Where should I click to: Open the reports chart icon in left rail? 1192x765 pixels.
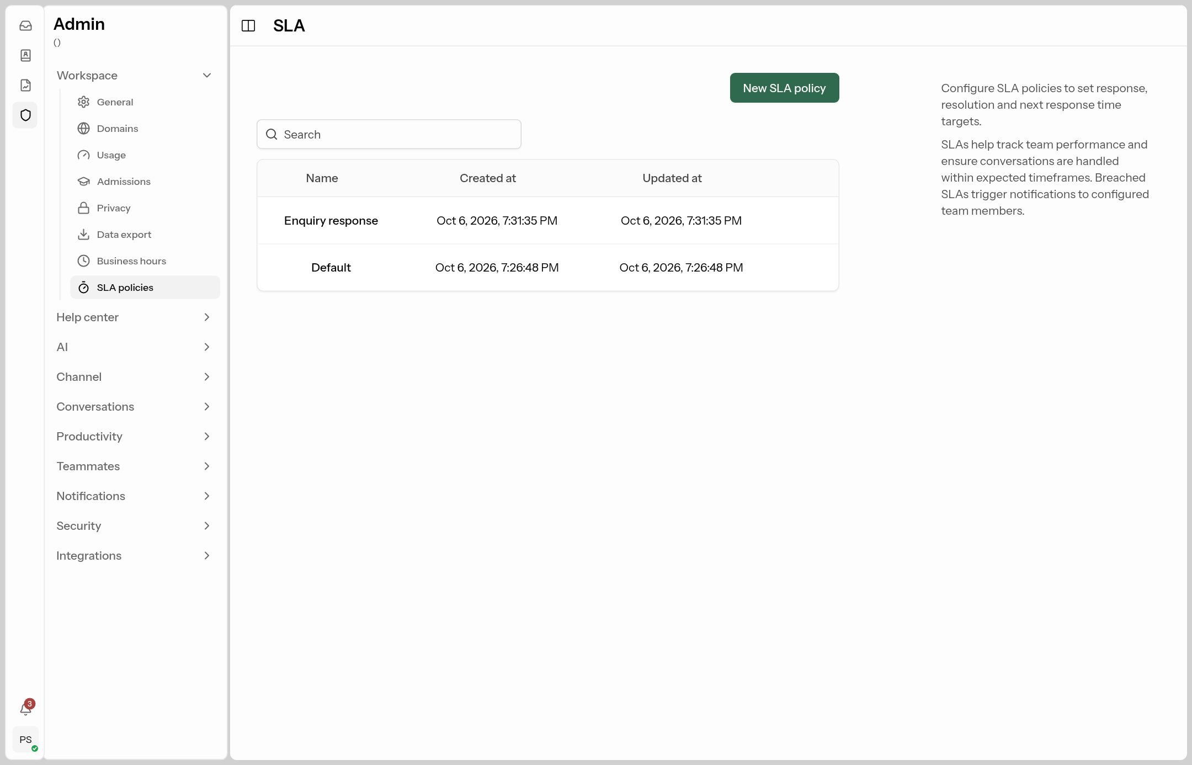(x=25, y=86)
